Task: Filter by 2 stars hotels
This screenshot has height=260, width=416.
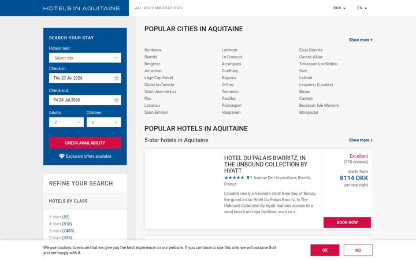Action: pyautogui.click(x=60, y=237)
